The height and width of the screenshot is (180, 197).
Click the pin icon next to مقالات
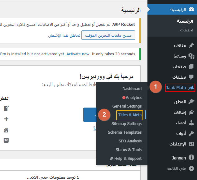tap(191, 45)
